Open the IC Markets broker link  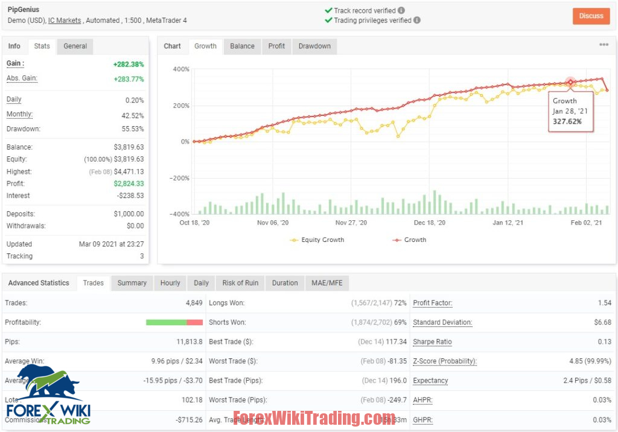point(65,21)
